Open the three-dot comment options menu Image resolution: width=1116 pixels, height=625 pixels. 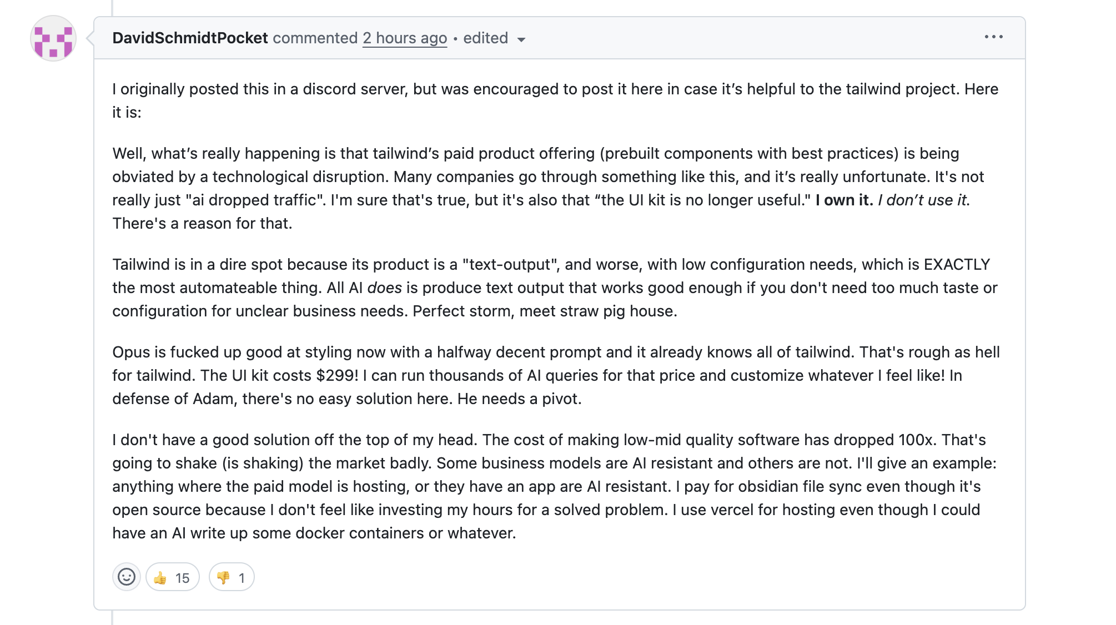pos(993,37)
